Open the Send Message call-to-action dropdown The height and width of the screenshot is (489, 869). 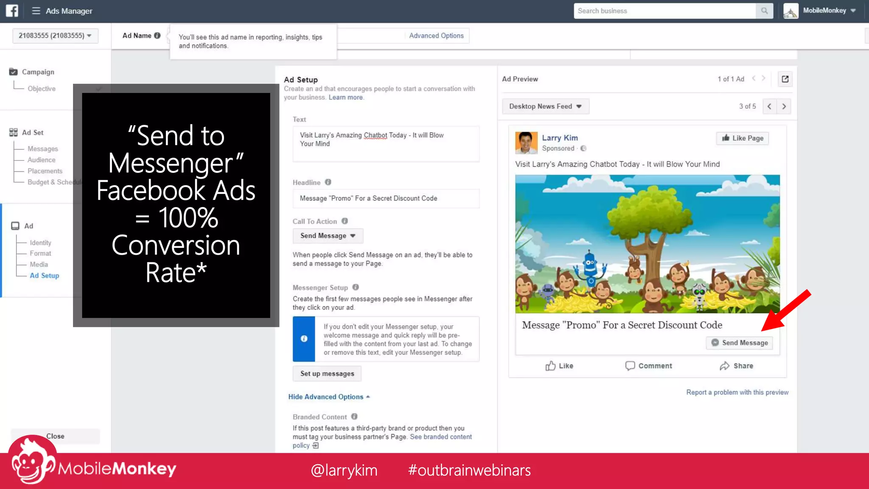(x=328, y=236)
